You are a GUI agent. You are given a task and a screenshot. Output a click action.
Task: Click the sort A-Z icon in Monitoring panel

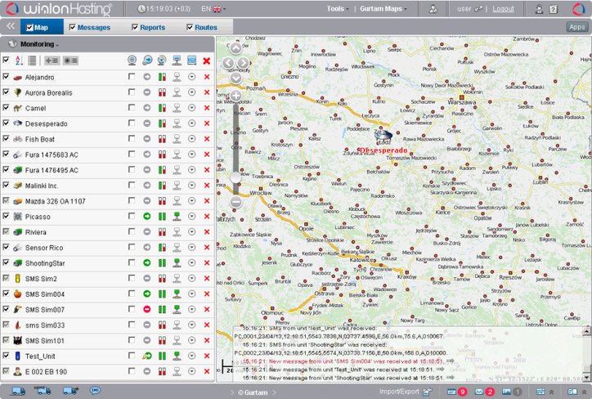pos(20,61)
